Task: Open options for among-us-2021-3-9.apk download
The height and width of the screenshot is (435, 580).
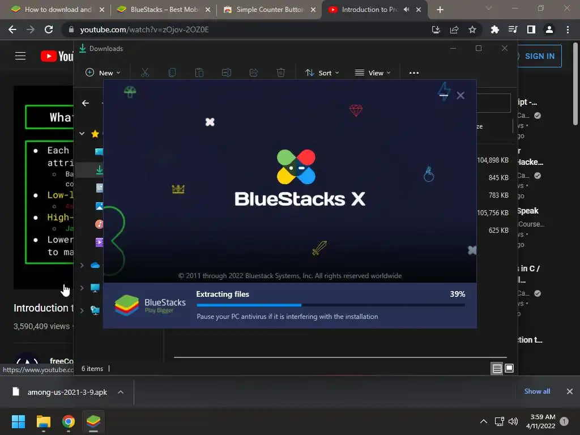Action: 121,392
